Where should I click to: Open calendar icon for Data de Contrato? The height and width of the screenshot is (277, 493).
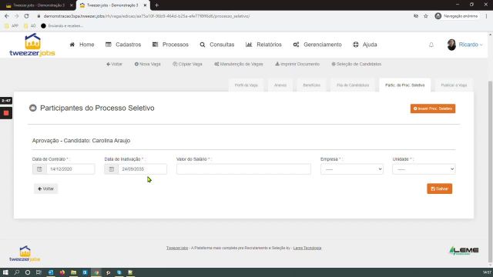[39, 169]
